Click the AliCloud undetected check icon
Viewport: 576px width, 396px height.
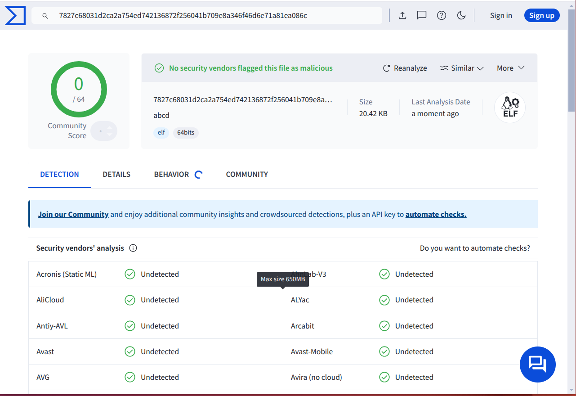[130, 300]
